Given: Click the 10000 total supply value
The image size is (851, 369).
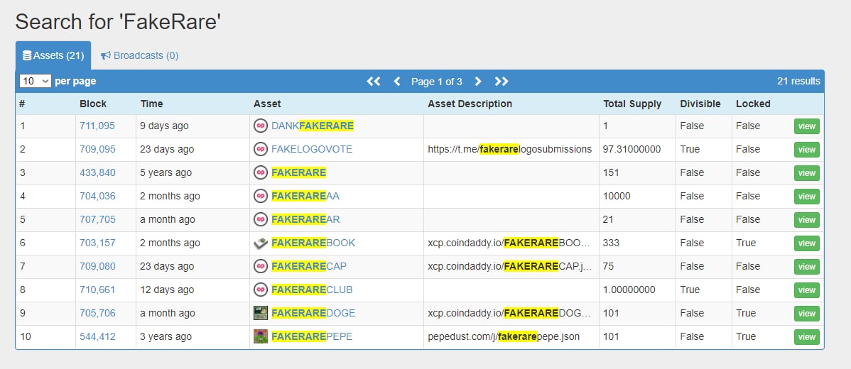Looking at the screenshot, I should (x=617, y=196).
